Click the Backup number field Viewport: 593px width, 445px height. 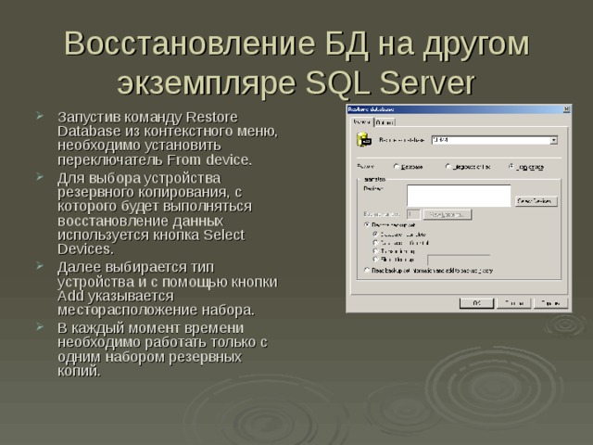(x=413, y=214)
